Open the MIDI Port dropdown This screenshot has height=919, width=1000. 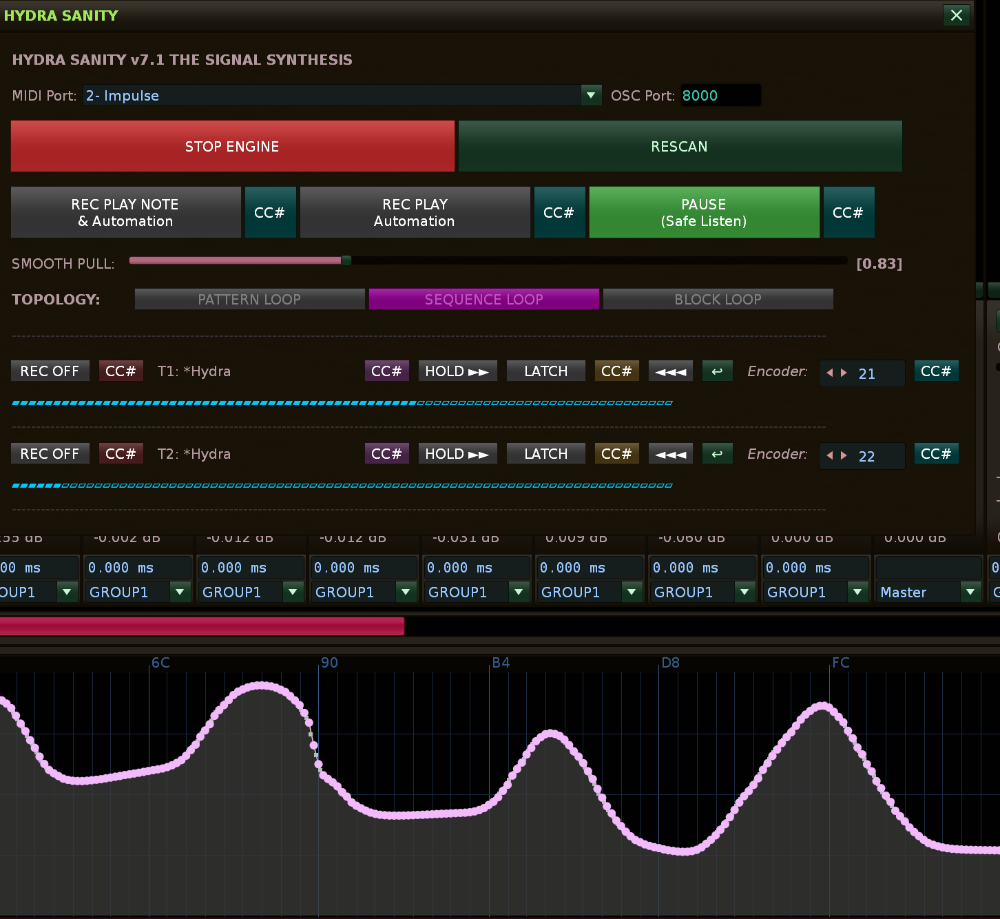click(591, 95)
